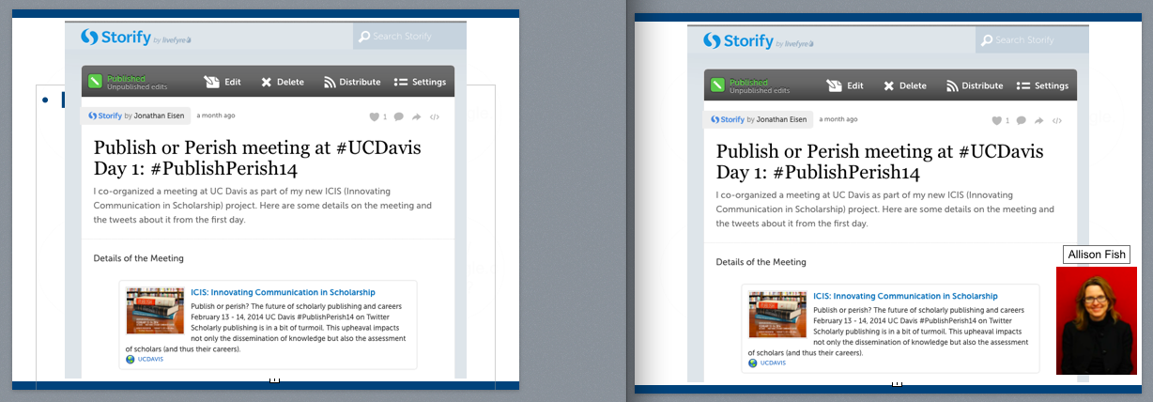
Task: Click Edit button in left slide's Storify toolbar
Action: (223, 82)
